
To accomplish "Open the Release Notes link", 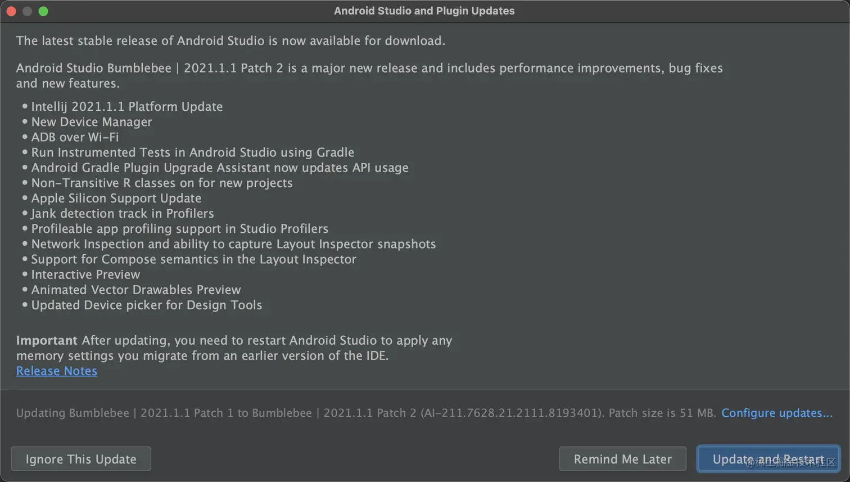I will click(x=56, y=371).
